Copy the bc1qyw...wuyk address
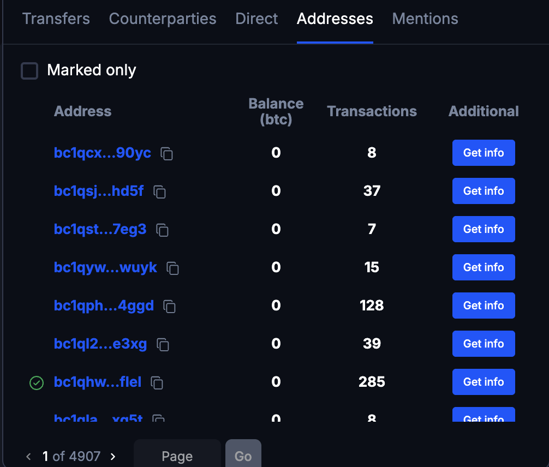This screenshot has width=549, height=467. pyautogui.click(x=172, y=268)
